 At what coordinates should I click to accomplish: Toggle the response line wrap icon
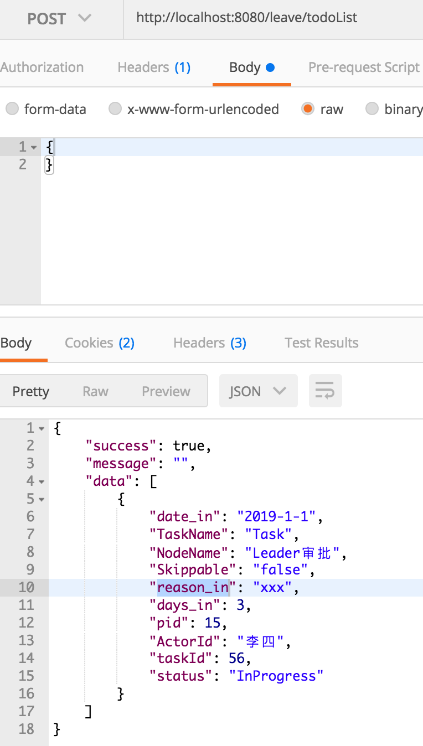click(x=325, y=391)
